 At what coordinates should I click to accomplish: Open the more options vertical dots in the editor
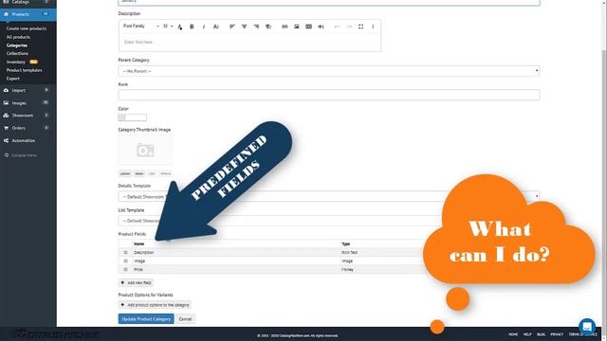pos(373,27)
